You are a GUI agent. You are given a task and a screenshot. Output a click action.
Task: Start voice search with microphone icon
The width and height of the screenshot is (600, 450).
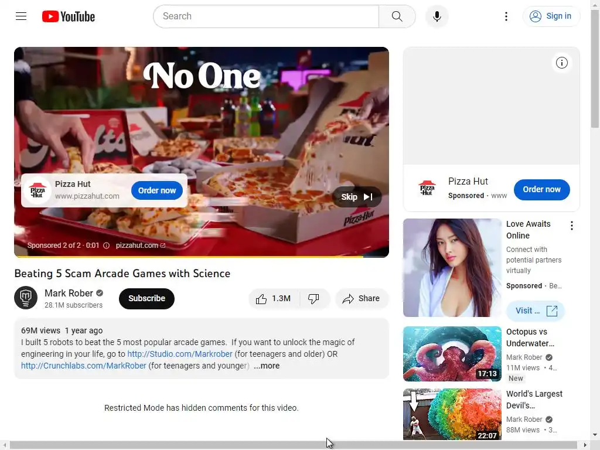pos(437,16)
